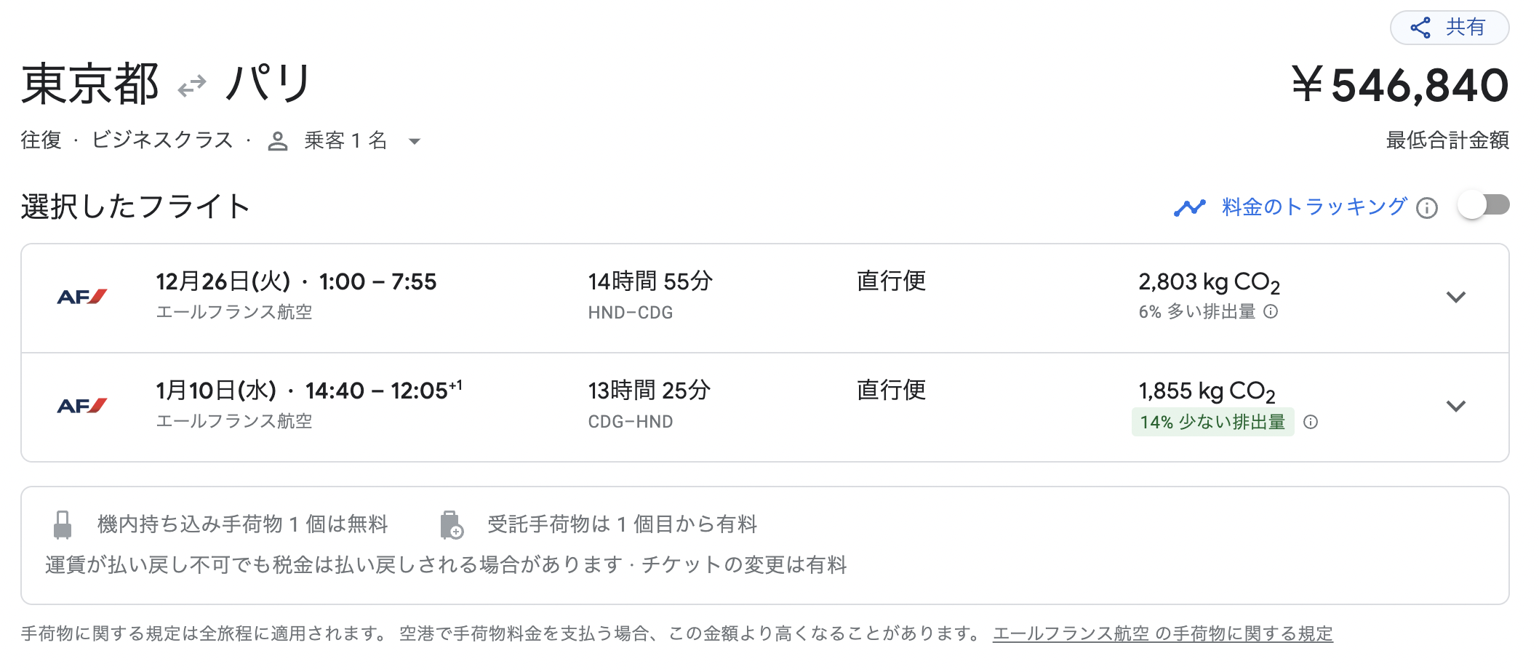The height and width of the screenshot is (672, 1539).
Task: Expand the December 26 HND–CDG flight details
Action: click(x=1456, y=297)
